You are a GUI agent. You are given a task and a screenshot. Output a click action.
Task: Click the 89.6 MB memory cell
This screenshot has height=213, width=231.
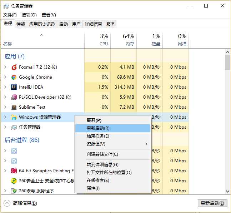[124, 77]
